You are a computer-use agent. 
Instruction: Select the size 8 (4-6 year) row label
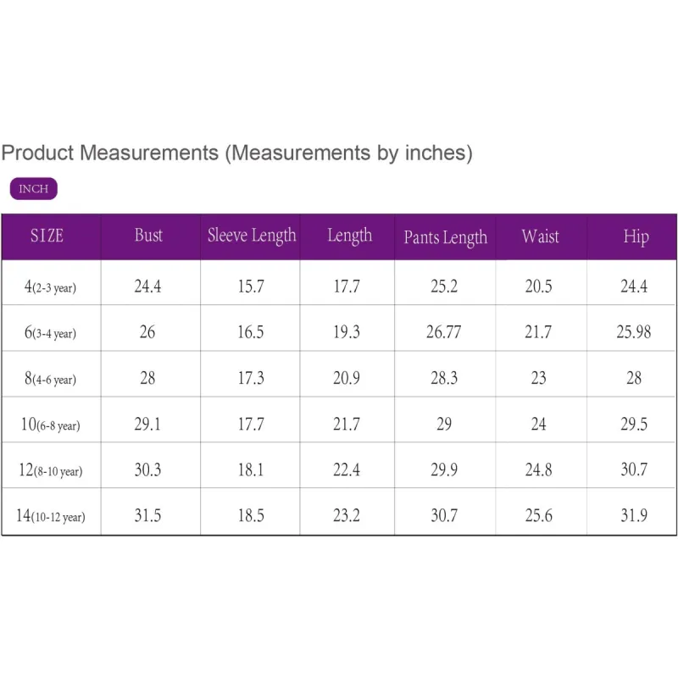50,379
